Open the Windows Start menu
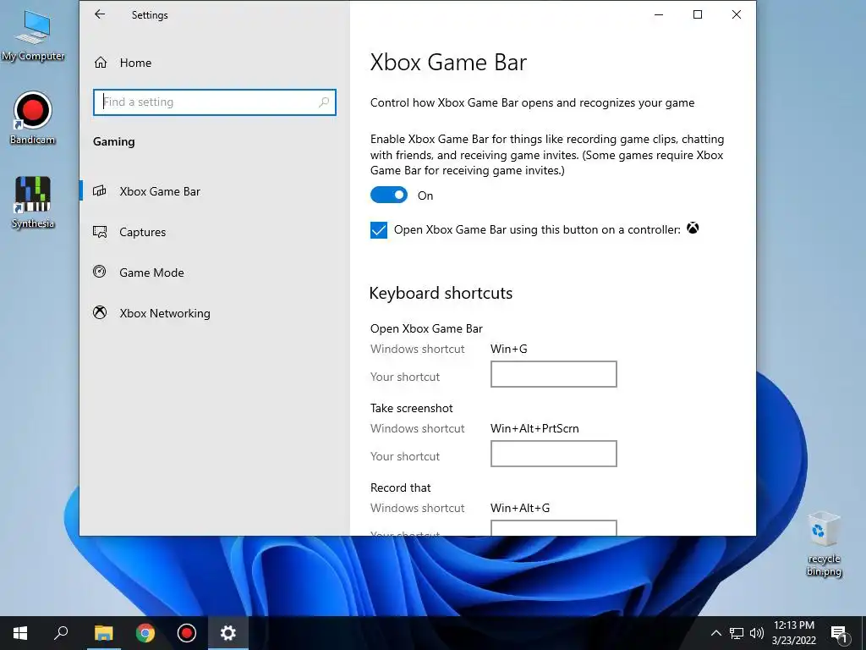 20,633
